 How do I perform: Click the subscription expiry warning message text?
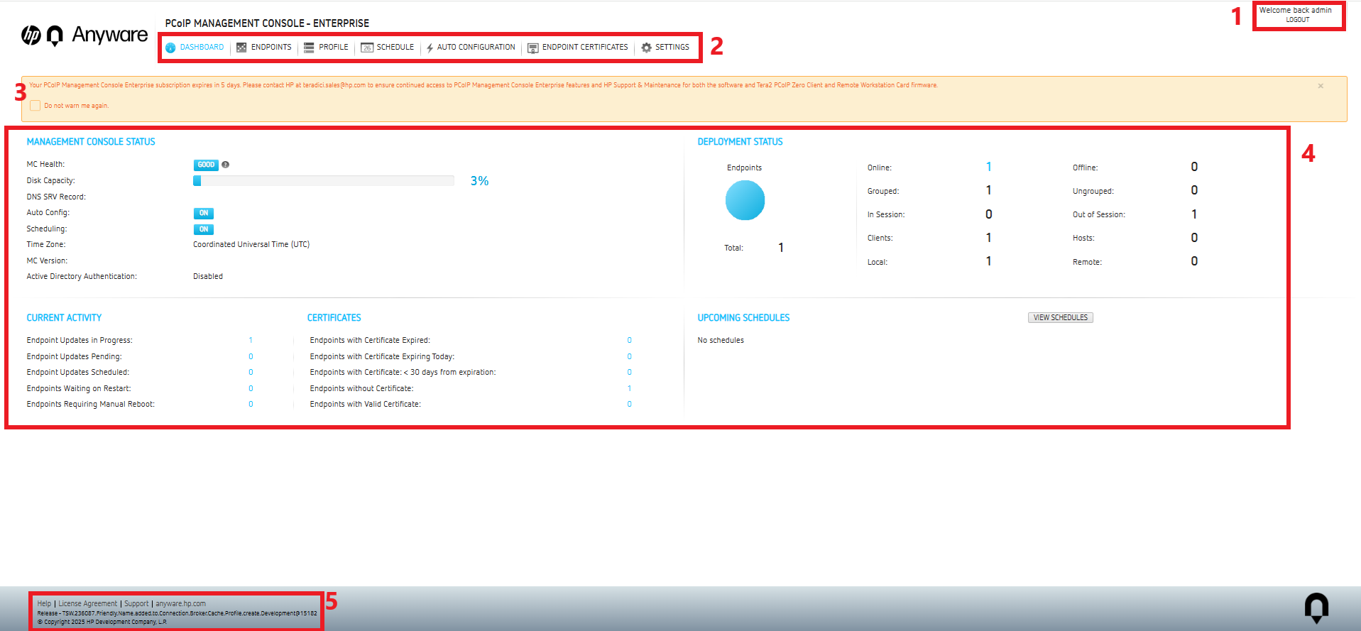click(x=483, y=85)
